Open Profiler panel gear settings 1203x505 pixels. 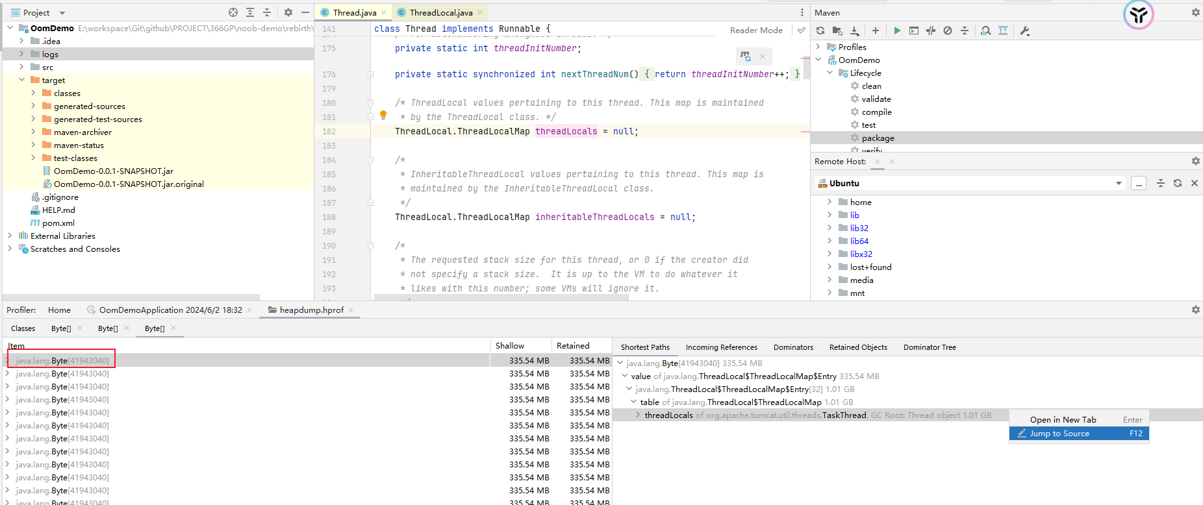(x=1195, y=310)
